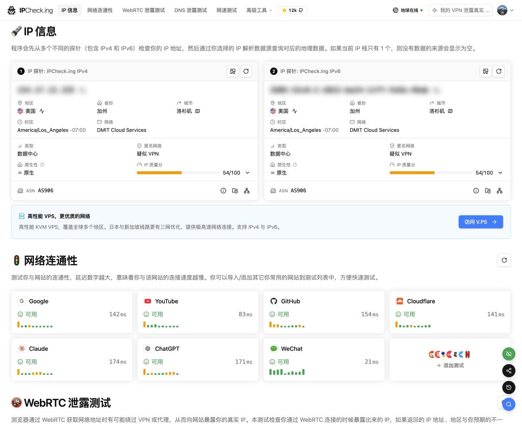The width and height of the screenshot is (522, 424).
Task: Click DMIT Cloud Services in IPv4 card
Action: click(122, 130)
